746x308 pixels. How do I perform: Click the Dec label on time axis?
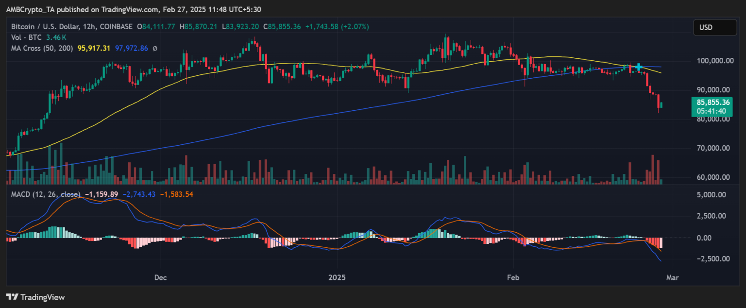pyautogui.click(x=160, y=277)
